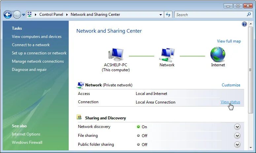Minimize the Network and Sharing Center window

tap(228, 6)
